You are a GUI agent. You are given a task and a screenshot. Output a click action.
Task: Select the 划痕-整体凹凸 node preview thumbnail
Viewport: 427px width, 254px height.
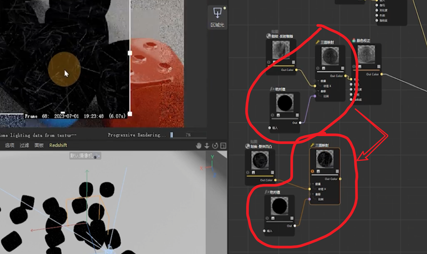[x=259, y=160]
